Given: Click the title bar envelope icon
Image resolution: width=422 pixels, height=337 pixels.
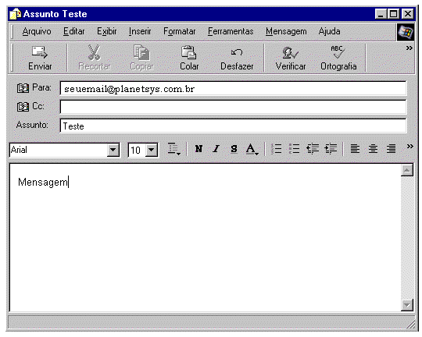Looking at the screenshot, I should pyautogui.click(x=15, y=14).
